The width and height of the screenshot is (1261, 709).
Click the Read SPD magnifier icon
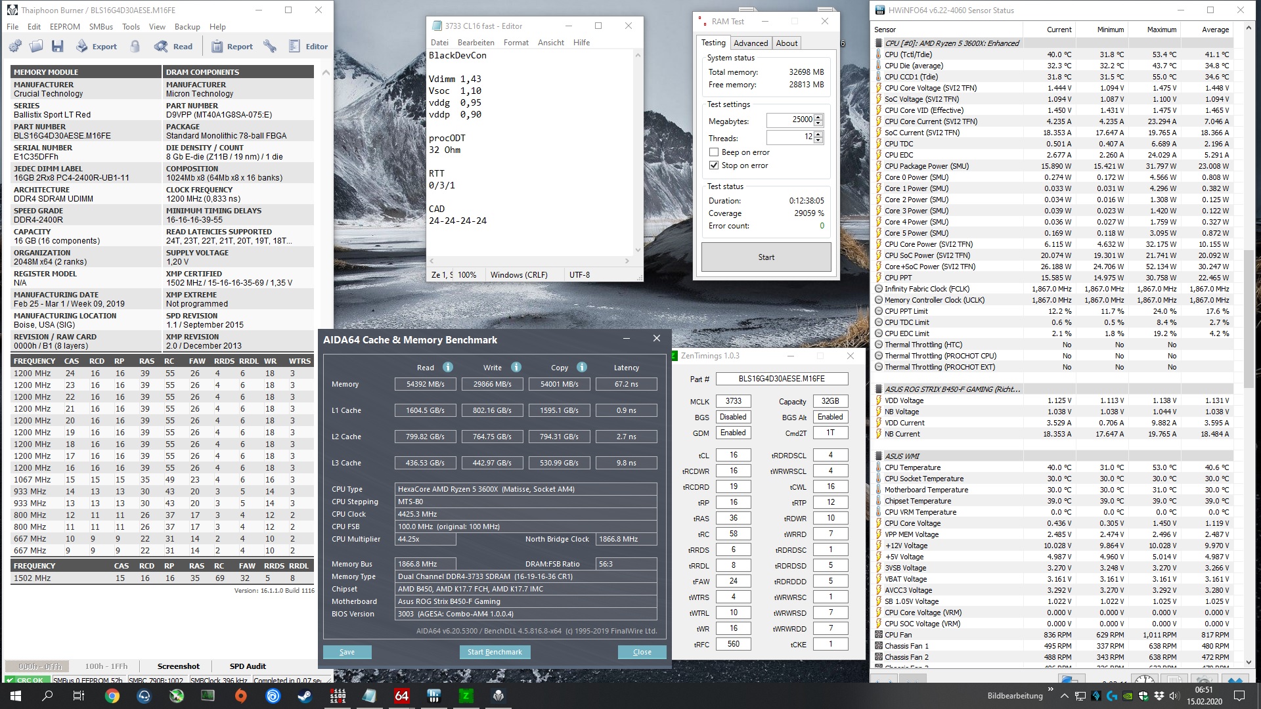[161, 46]
